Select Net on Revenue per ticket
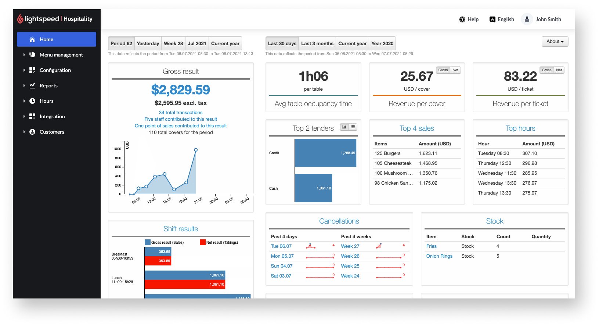Viewport: 599px width, 326px height. tap(559, 70)
